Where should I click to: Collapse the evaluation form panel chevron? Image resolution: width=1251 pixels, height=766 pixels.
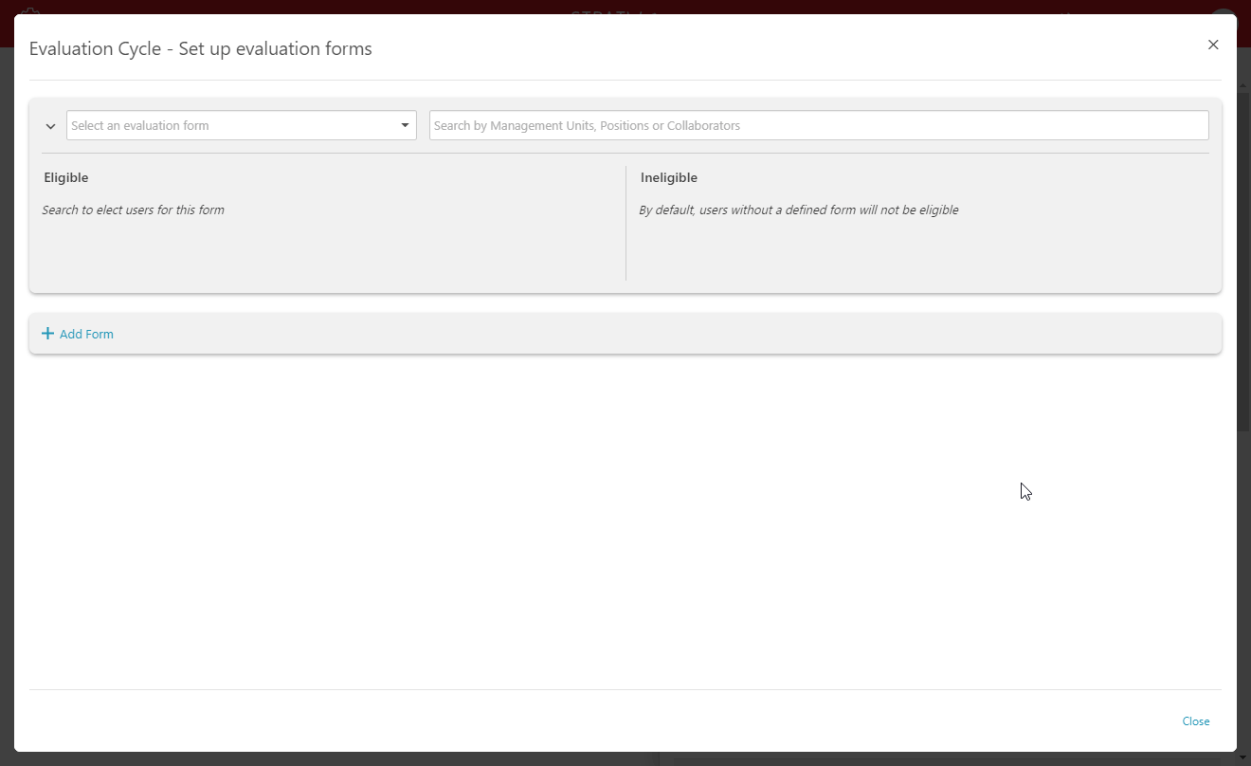(x=51, y=126)
